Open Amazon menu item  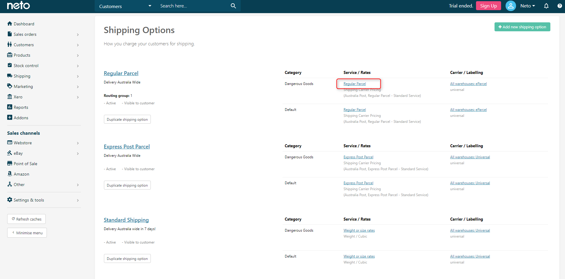click(x=22, y=174)
